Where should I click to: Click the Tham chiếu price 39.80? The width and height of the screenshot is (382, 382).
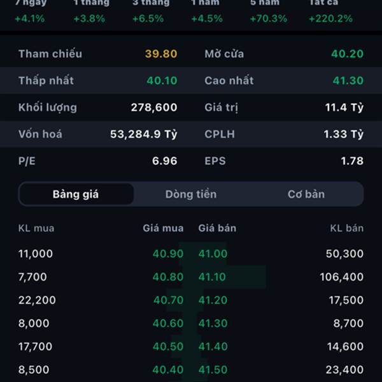point(161,54)
